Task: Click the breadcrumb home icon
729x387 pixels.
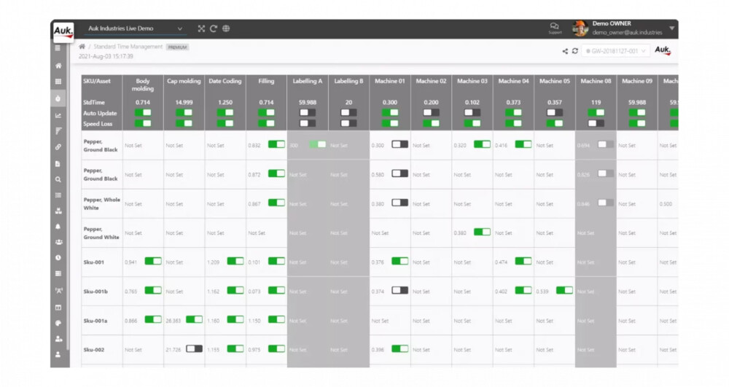Action: tap(82, 47)
